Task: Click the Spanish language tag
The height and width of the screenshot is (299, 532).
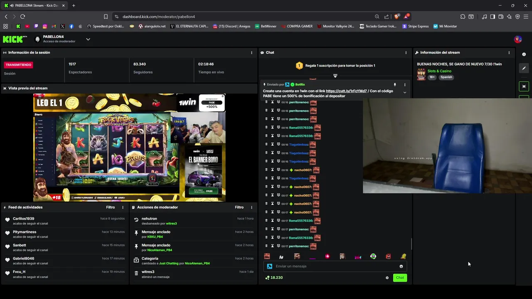Action: 446,77
